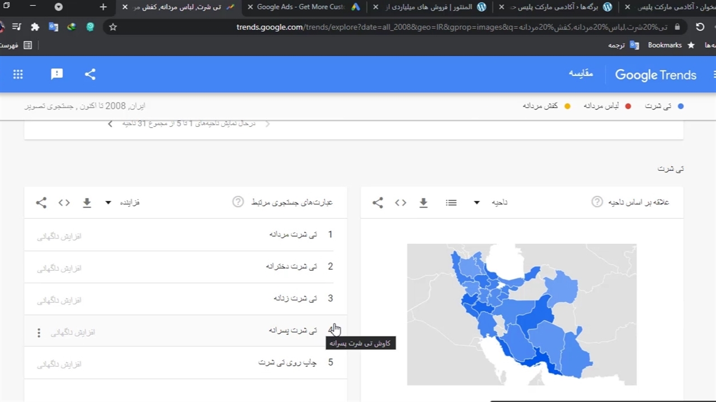Click embed icon on interest by region card
Viewport: 716px width, 402px height.
pos(401,203)
